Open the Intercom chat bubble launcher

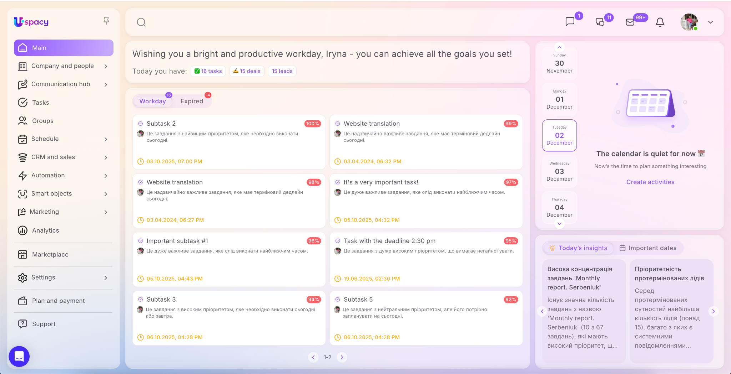click(19, 356)
